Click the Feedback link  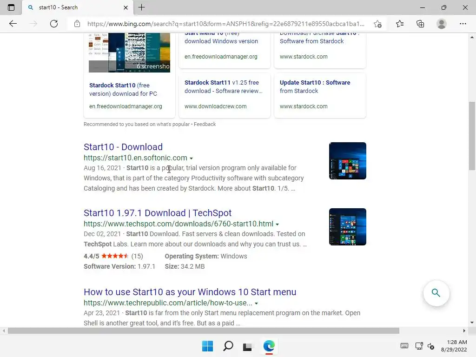(x=205, y=124)
